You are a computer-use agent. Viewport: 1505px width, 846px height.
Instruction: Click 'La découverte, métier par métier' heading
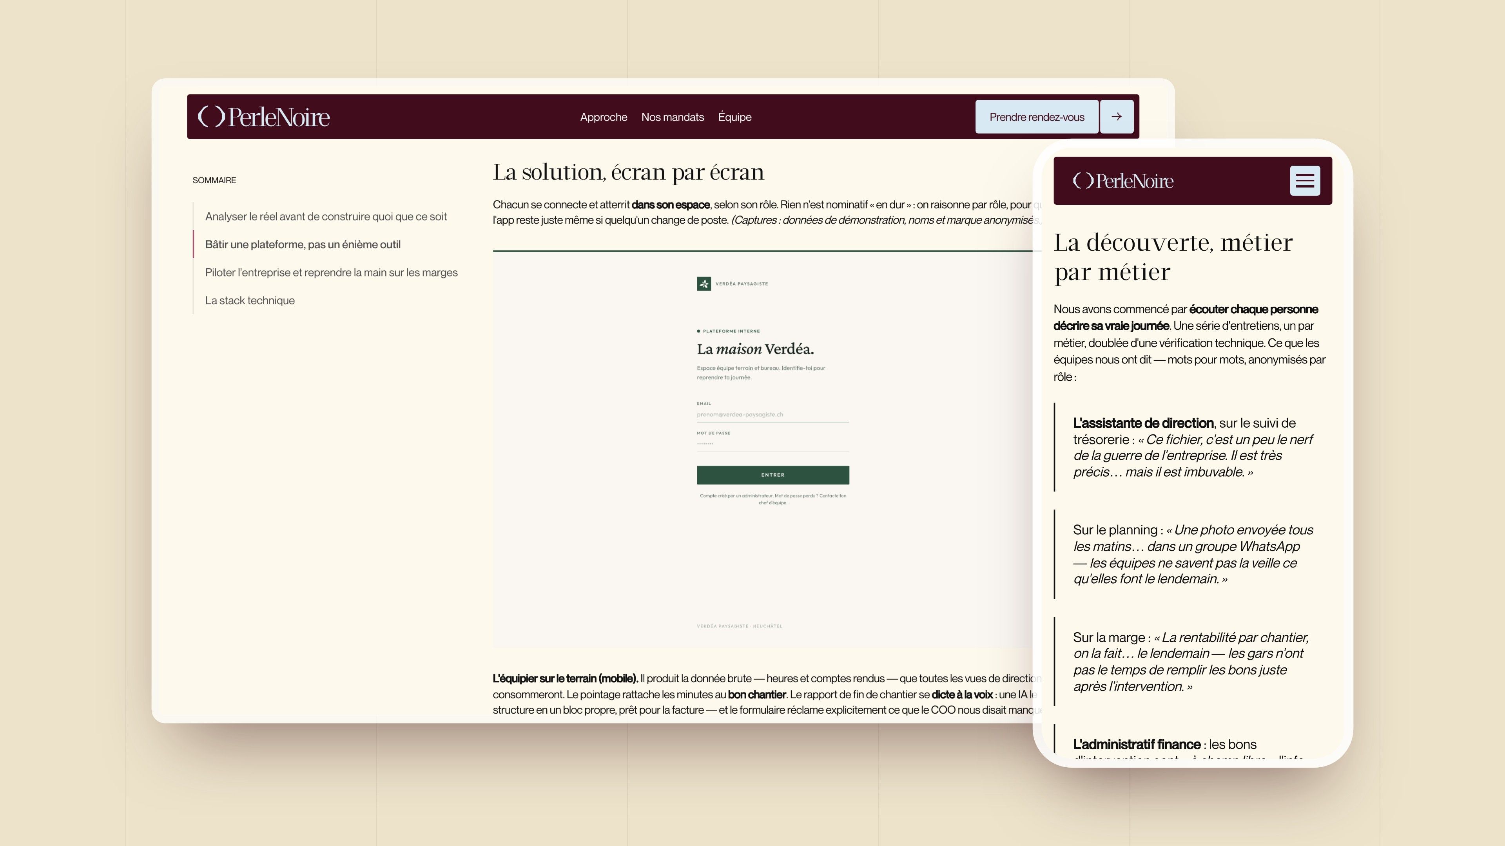click(x=1173, y=257)
